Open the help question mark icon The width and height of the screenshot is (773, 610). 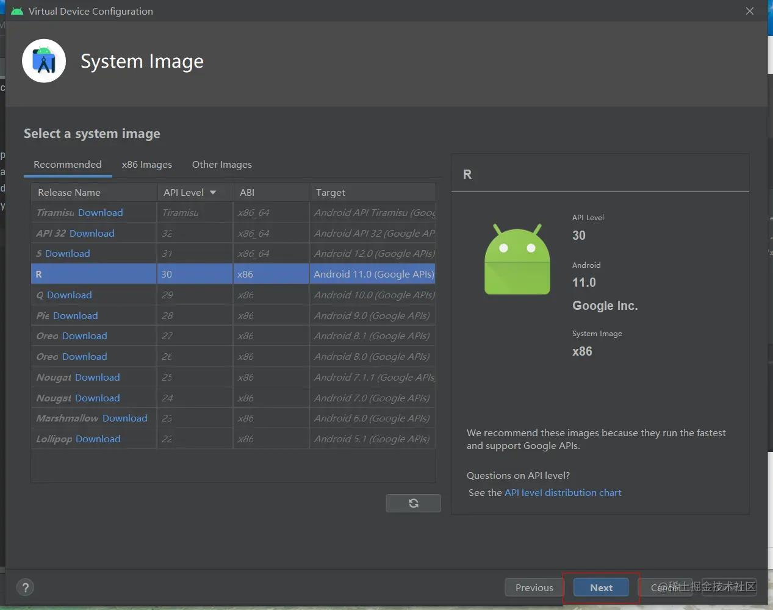coord(25,587)
